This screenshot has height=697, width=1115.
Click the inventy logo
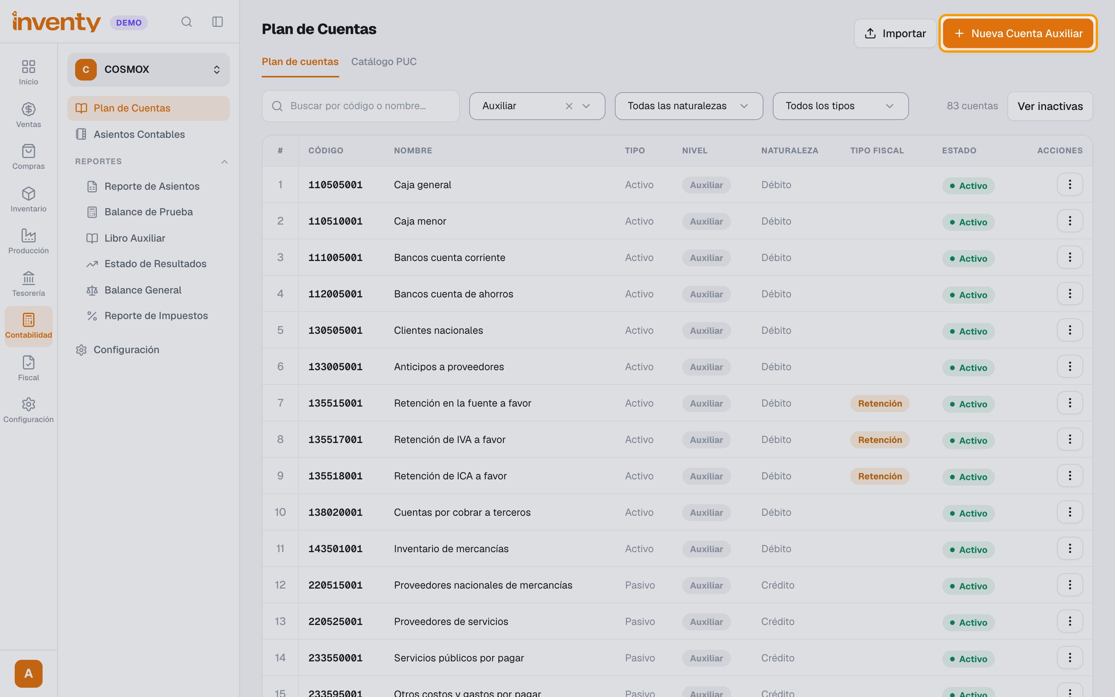56,22
